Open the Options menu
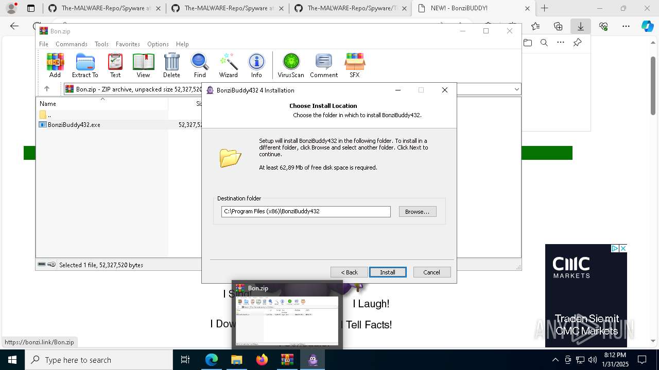The height and width of the screenshot is (370, 659). point(158,44)
